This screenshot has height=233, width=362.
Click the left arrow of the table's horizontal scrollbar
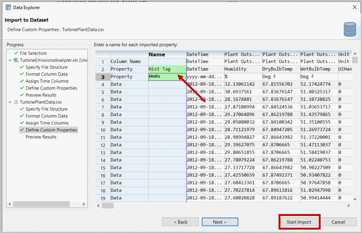[98, 205]
